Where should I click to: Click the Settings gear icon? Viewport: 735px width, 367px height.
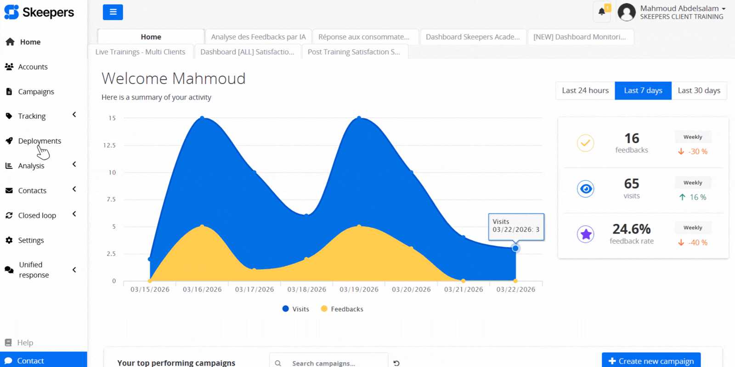click(x=9, y=240)
